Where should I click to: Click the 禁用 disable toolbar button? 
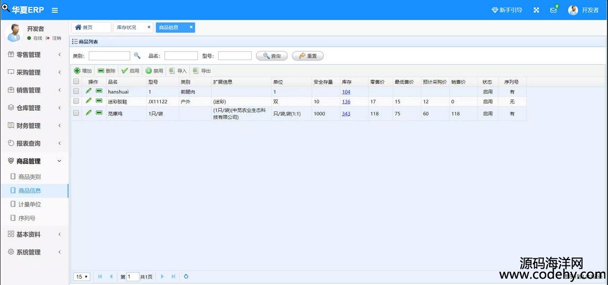coord(155,71)
